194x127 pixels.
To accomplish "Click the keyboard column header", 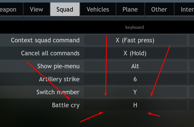I will (135, 27).
